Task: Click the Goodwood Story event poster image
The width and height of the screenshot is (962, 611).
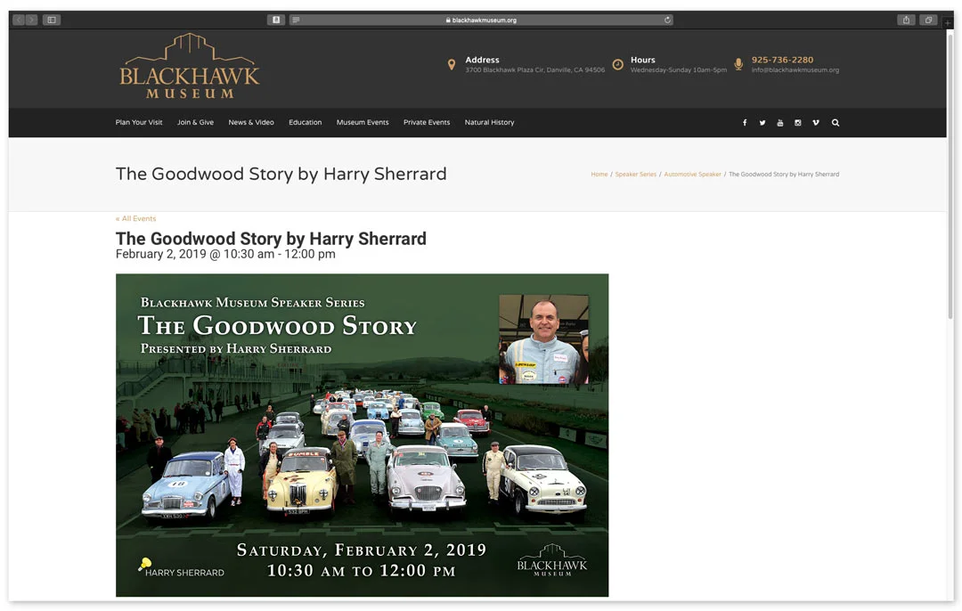Action: click(362, 435)
